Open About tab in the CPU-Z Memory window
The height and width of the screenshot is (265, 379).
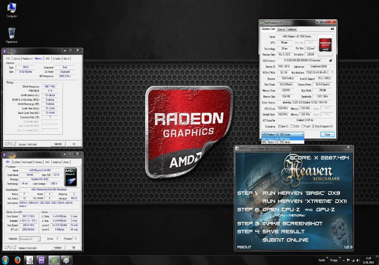pos(66,58)
